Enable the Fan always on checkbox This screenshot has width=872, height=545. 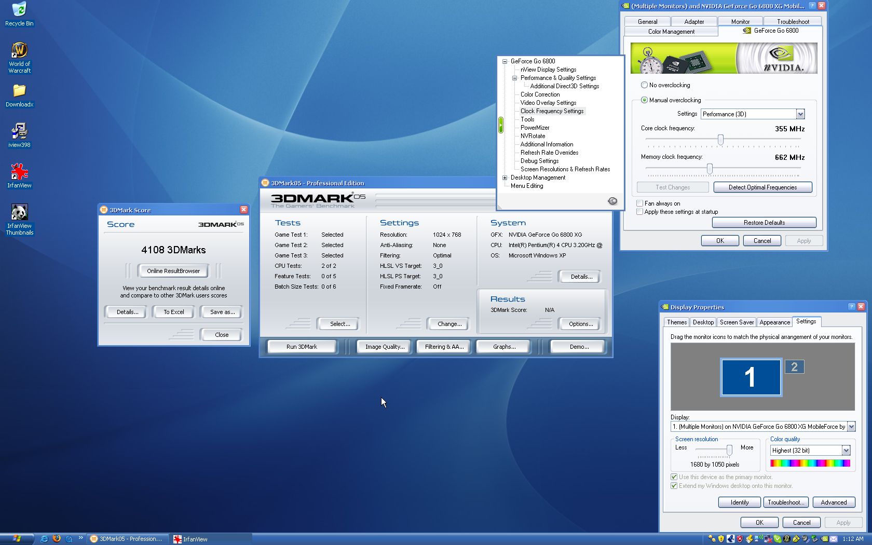(640, 203)
